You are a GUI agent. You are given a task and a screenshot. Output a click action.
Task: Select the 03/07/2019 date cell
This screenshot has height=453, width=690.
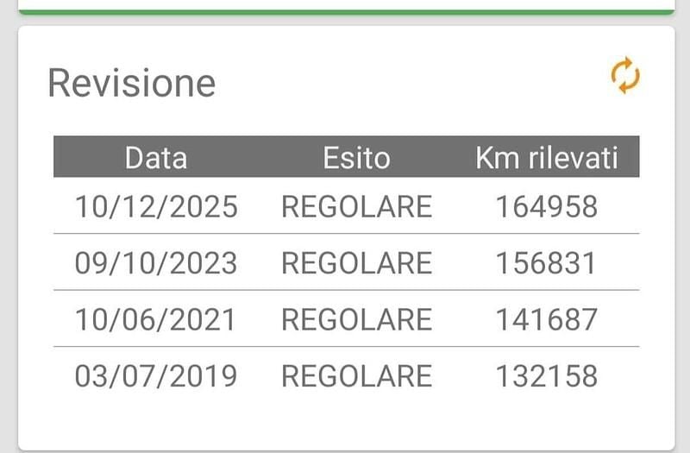coord(155,376)
